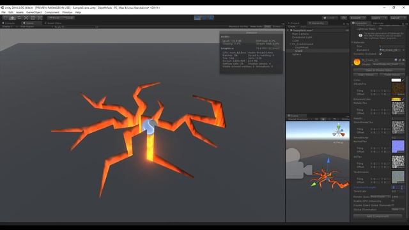Viewport: 409px width, 230px height.
Task: Toggle Maximize On Play
Action: point(238,27)
